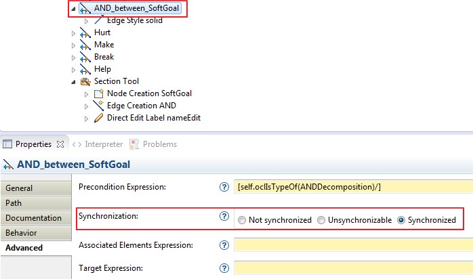Click the Section Tool palette icon
Screen dimensions: 473x279
[85, 81]
